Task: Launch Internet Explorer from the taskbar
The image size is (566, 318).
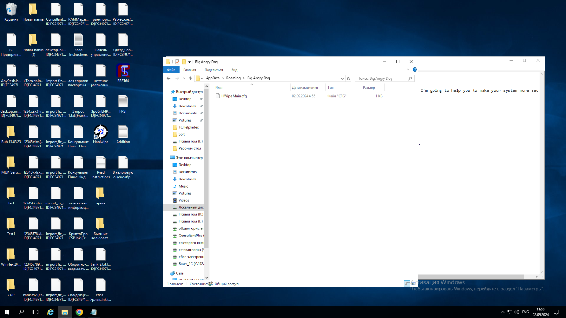Action: point(50,312)
